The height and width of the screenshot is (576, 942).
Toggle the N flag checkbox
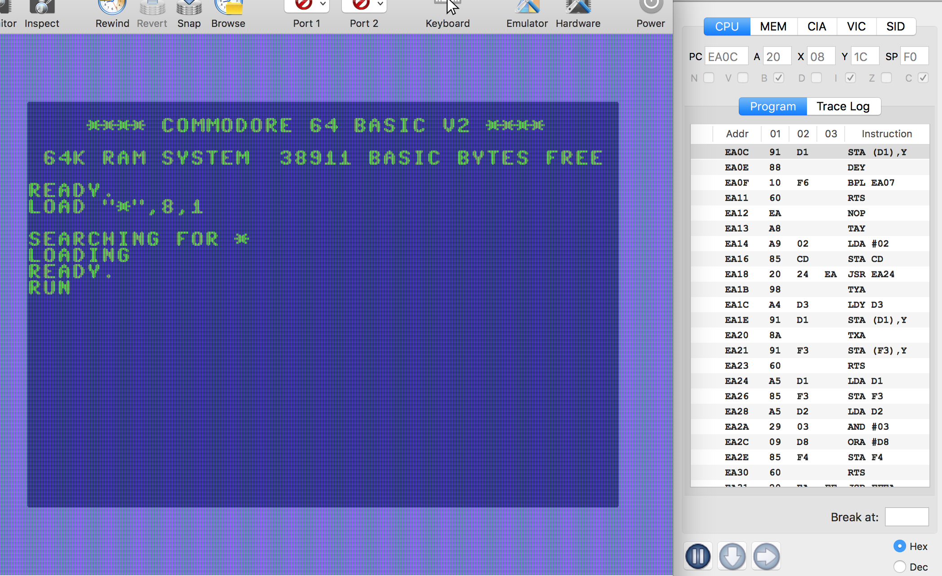point(709,78)
